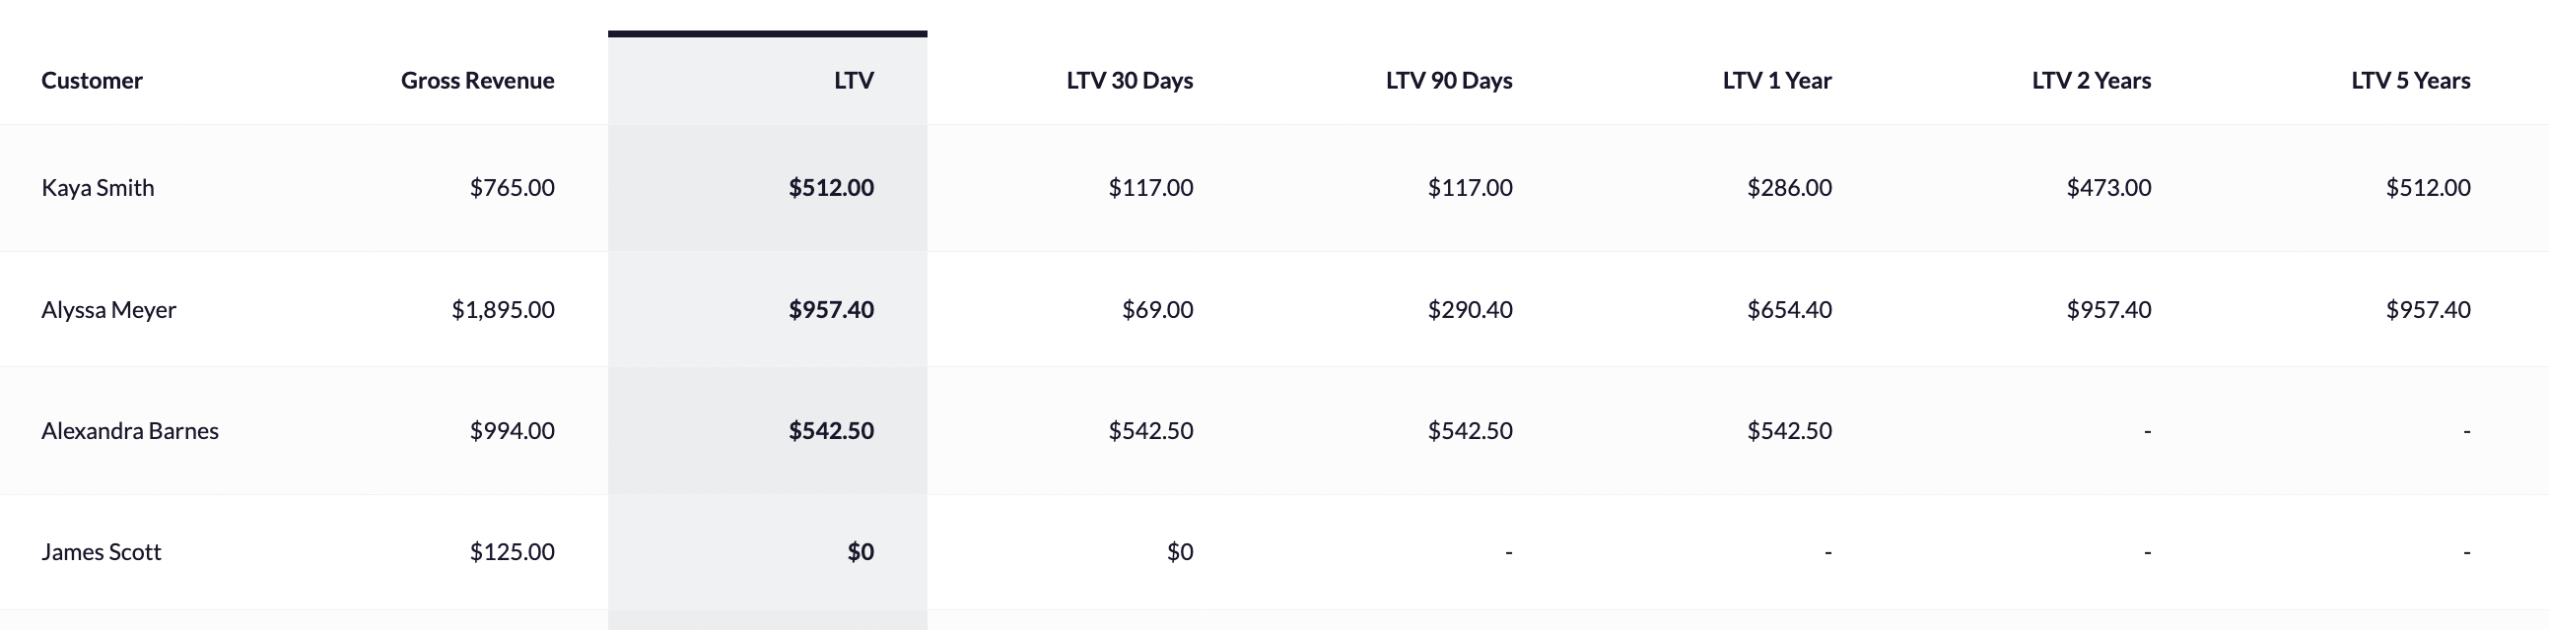The height and width of the screenshot is (630, 2549).
Task: Sort by the Customer column header
Action: tap(92, 80)
